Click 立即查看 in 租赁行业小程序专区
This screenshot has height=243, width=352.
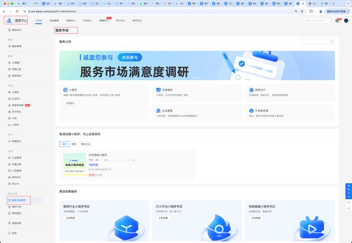pyautogui.click(x=70, y=218)
